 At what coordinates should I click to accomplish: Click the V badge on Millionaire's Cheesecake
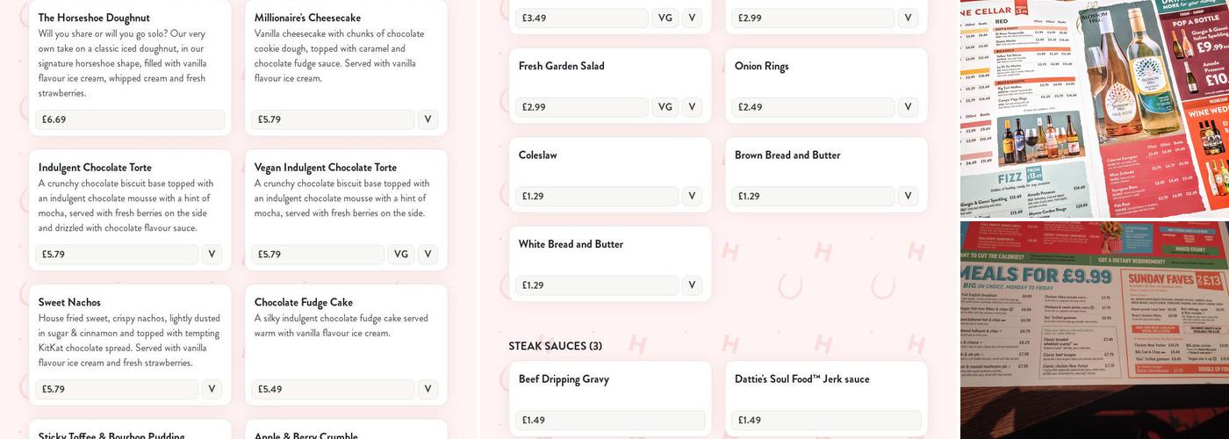pos(428,119)
